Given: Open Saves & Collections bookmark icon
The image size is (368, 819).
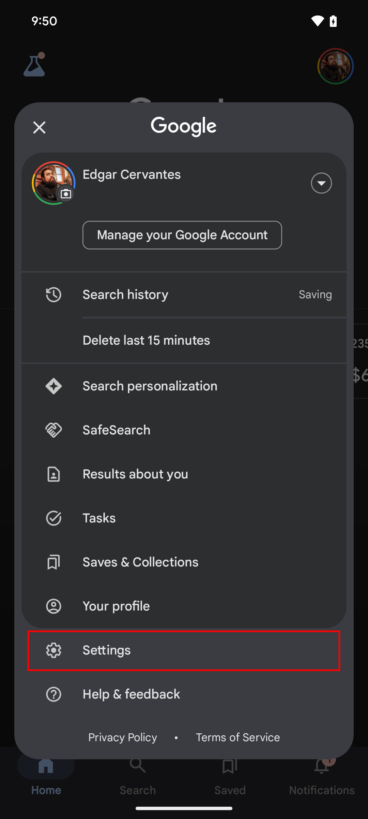Looking at the screenshot, I should pos(53,562).
